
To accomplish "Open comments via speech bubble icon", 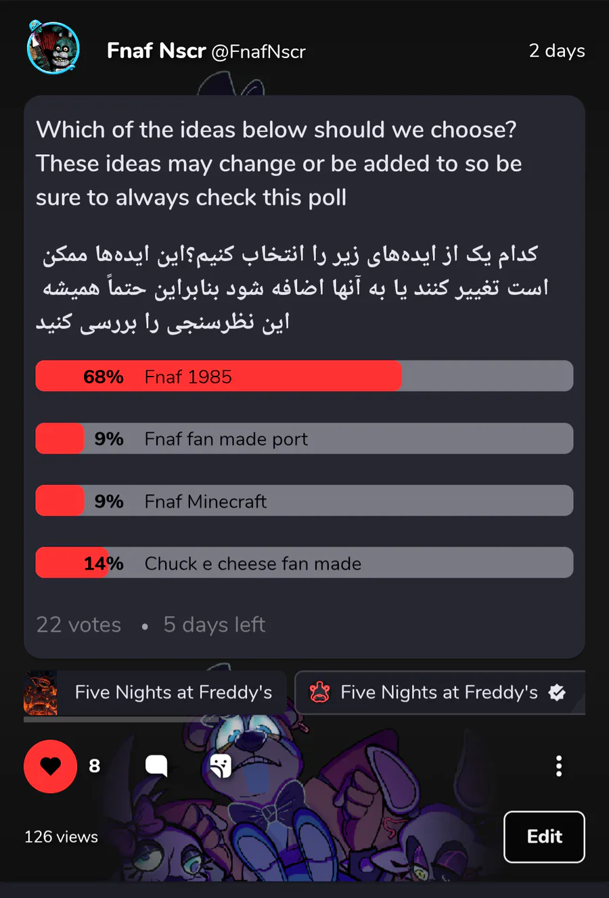I will point(156,765).
